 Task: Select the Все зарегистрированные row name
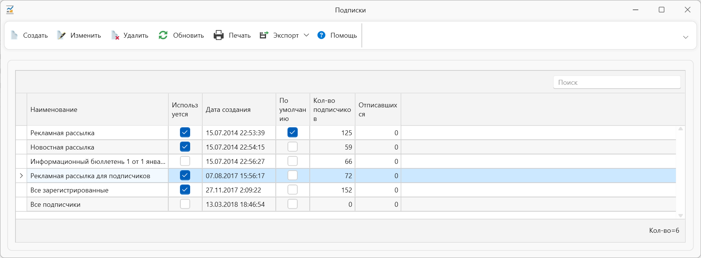pos(69,190)
